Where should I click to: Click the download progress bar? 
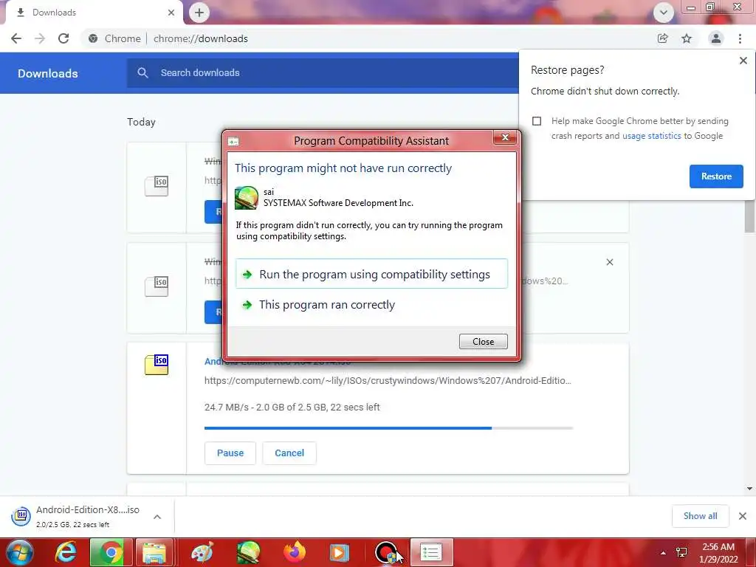[x=388, y=427]
